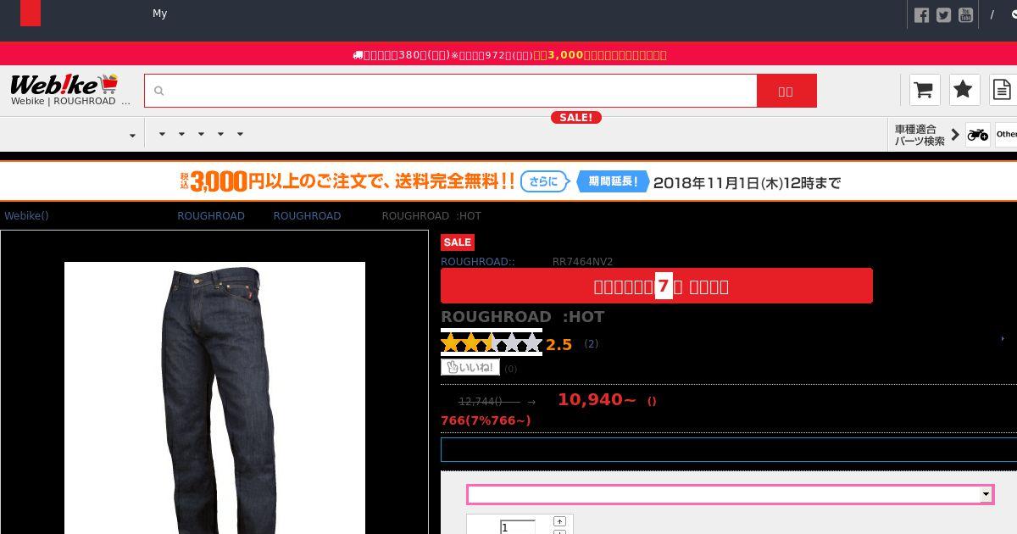Click the magnifier icon in search box

coord(158,91)
